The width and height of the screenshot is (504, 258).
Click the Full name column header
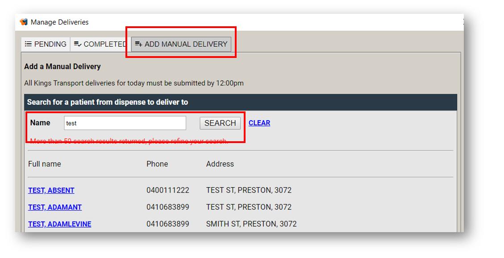pyautogui.click(x=44, y=164)
